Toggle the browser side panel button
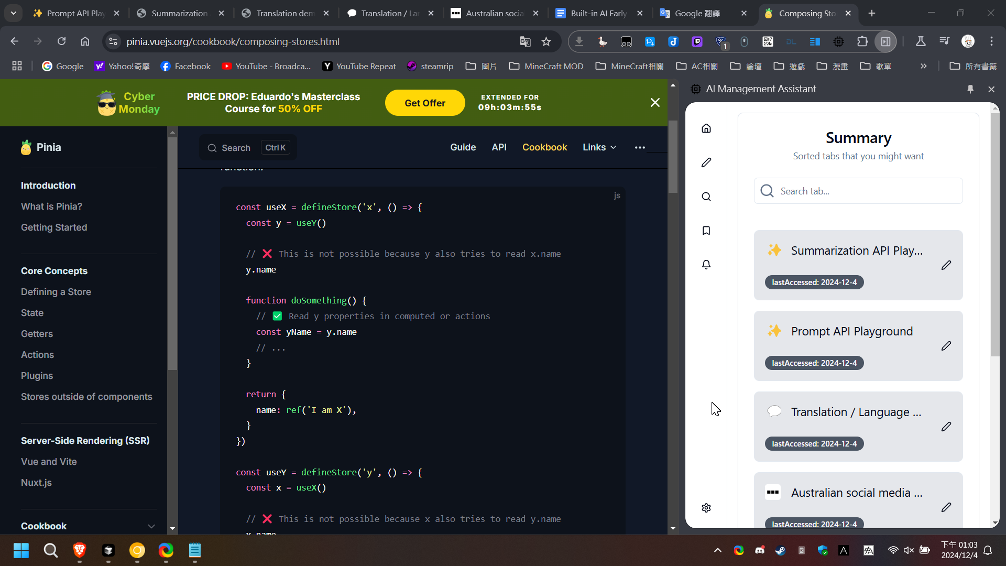 (x=885, y=41)
